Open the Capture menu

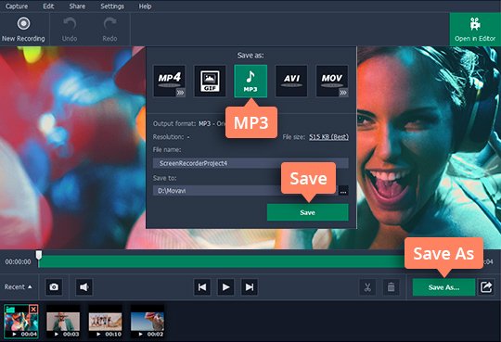click(17, 6)
